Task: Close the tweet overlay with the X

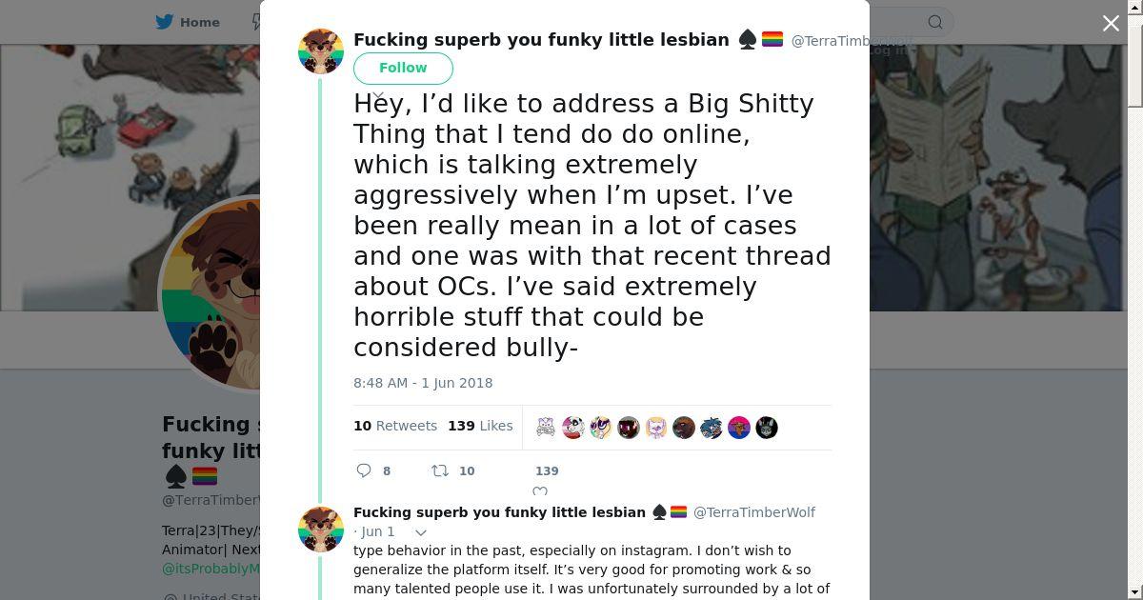Action: point(1111,23)
